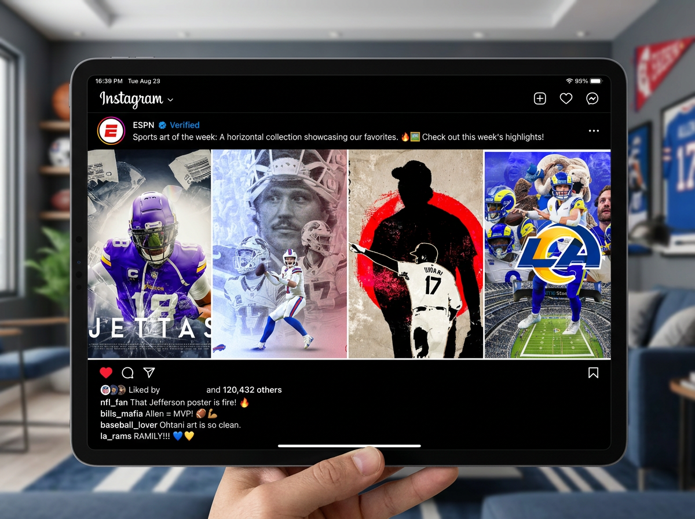Open the comment bubble icon
695x519 pixels.
[128, 372]
